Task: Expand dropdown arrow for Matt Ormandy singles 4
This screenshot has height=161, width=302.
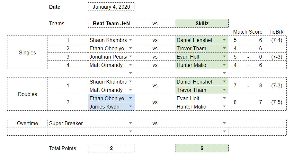Action: 130,65
